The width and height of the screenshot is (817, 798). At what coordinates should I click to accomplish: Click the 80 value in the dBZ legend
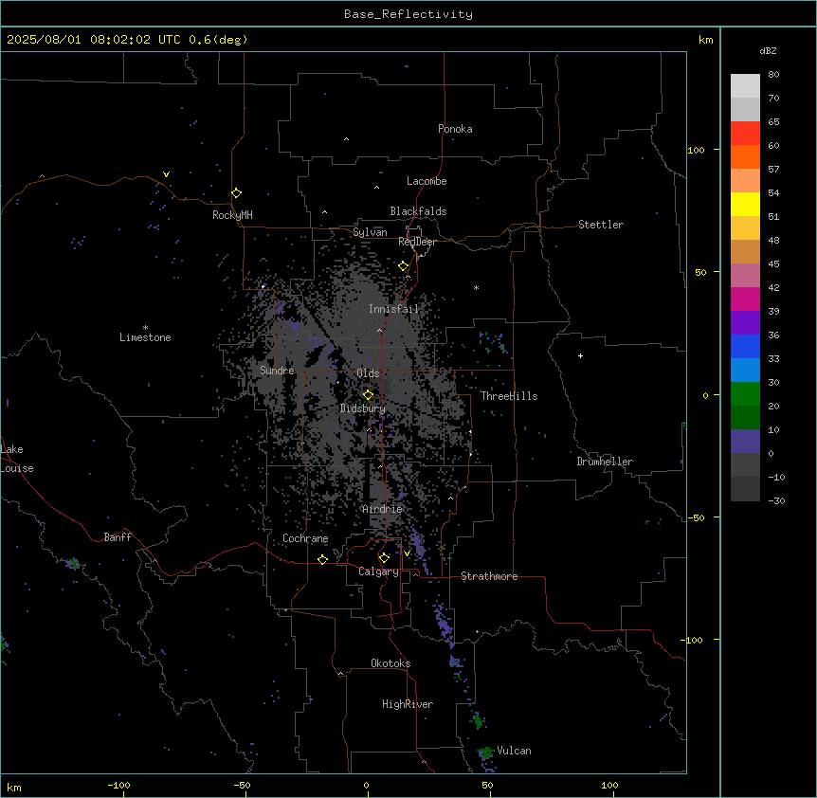773,75
